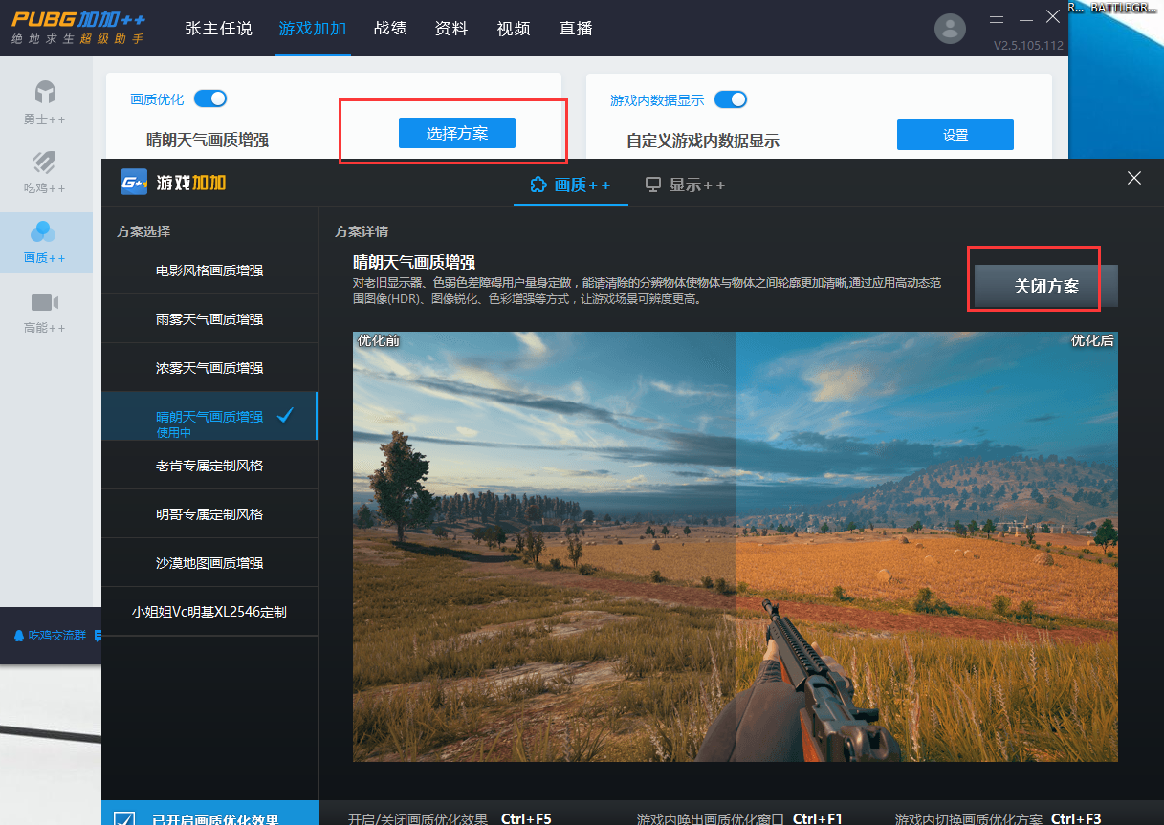
Task: Toggle the 已开启画质优化效果 checkbox
Action: point(124,819)
